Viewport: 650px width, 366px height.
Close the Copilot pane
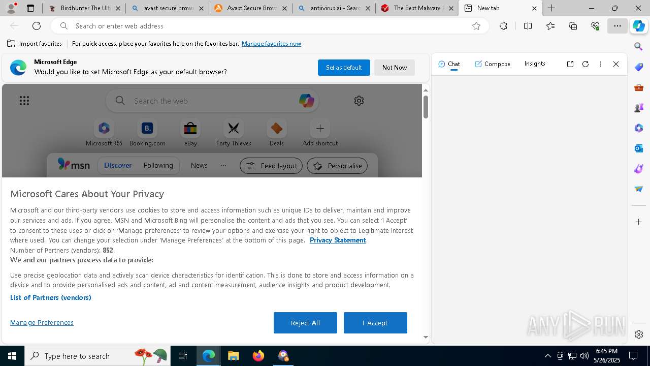(616, 64)
